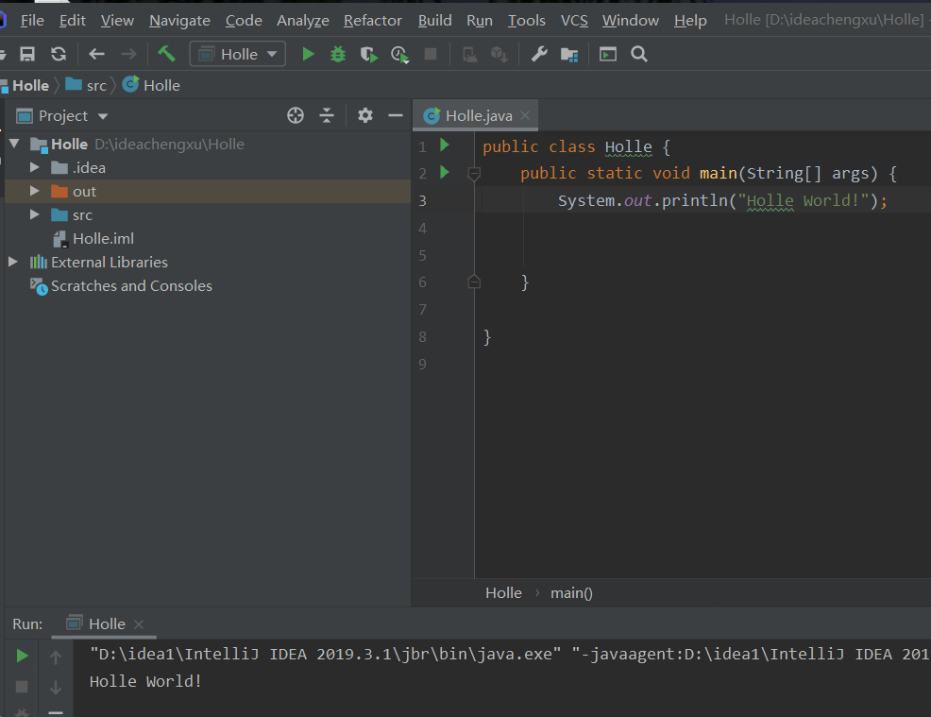The image size is (931, 717).
Task: Locate the current file with the crosshair icon
Action: [296, 115]
